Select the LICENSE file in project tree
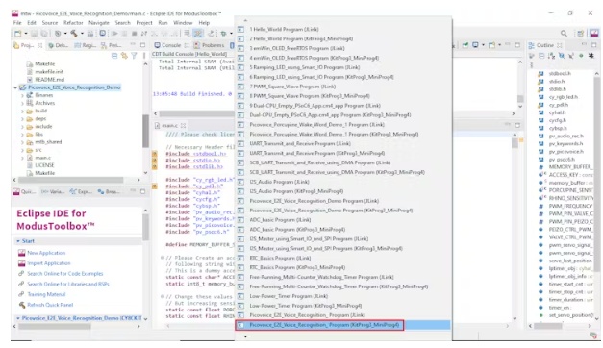Image resolution: width=603 pixels, height=348 pixels. click(44, 165)
